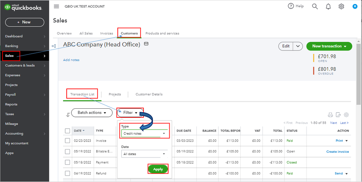
Task: Switch to the Customer Details tab
Action: point(149,94)
